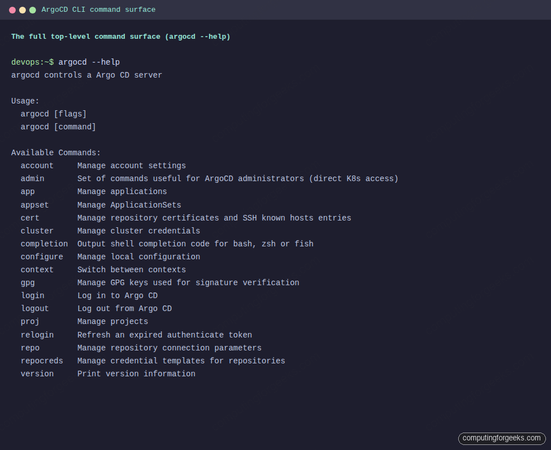Click the 'context' command name
The height and width of the screenshot is (450, 551).
pyautogui.click(x=37, y=270)
